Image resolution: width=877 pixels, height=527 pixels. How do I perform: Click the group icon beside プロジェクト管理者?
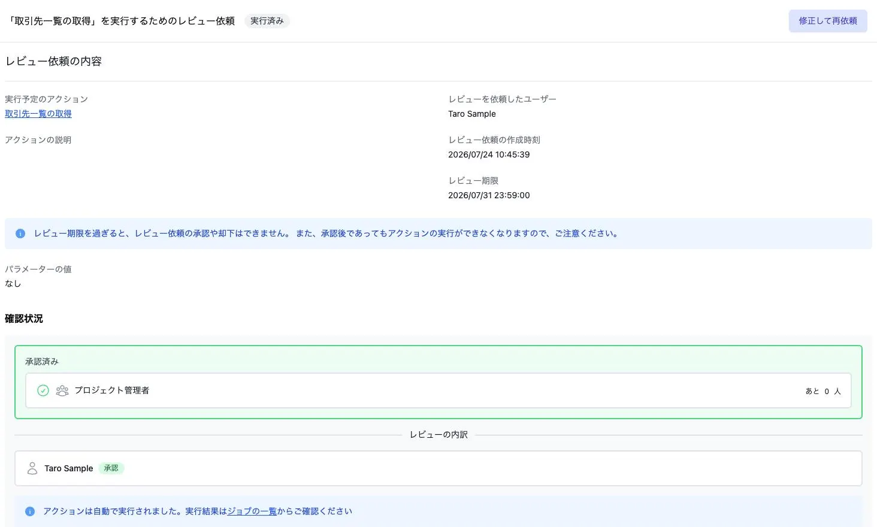tap(62, 390)
